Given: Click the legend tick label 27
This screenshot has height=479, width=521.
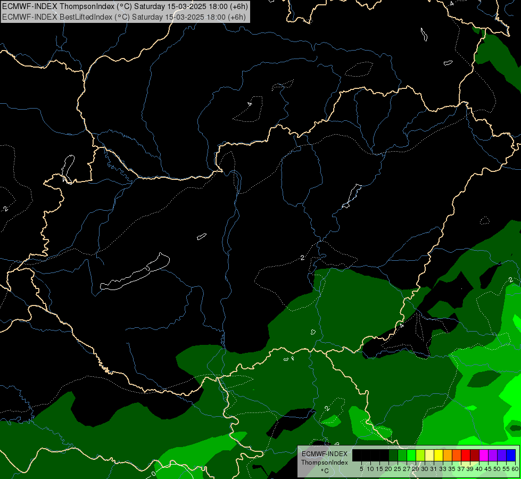Looking at the screenshot, I should [x=407, y=469].
